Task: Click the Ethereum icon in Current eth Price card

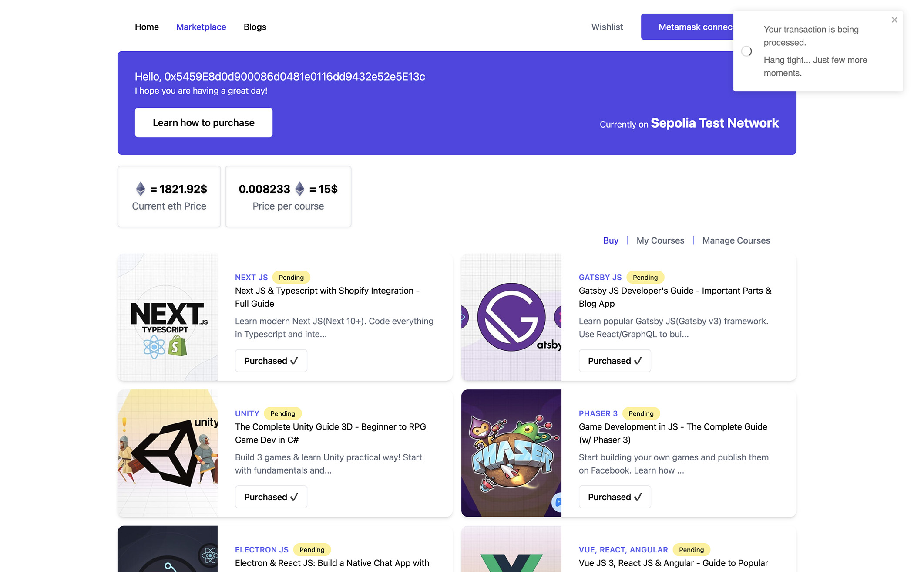Action: 140,189
